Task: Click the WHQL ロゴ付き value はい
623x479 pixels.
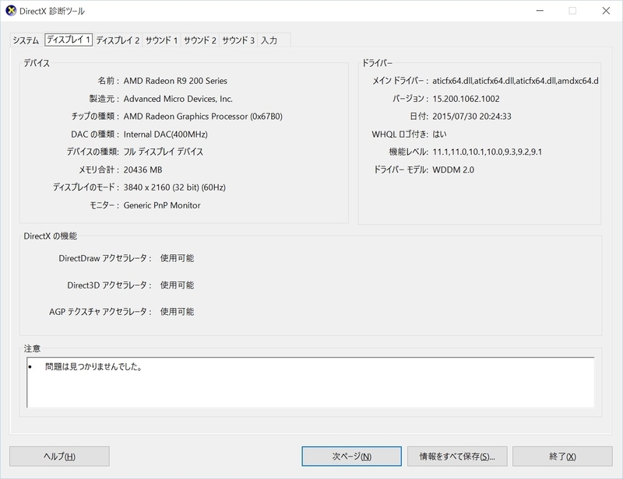Action: click(439, 135)
